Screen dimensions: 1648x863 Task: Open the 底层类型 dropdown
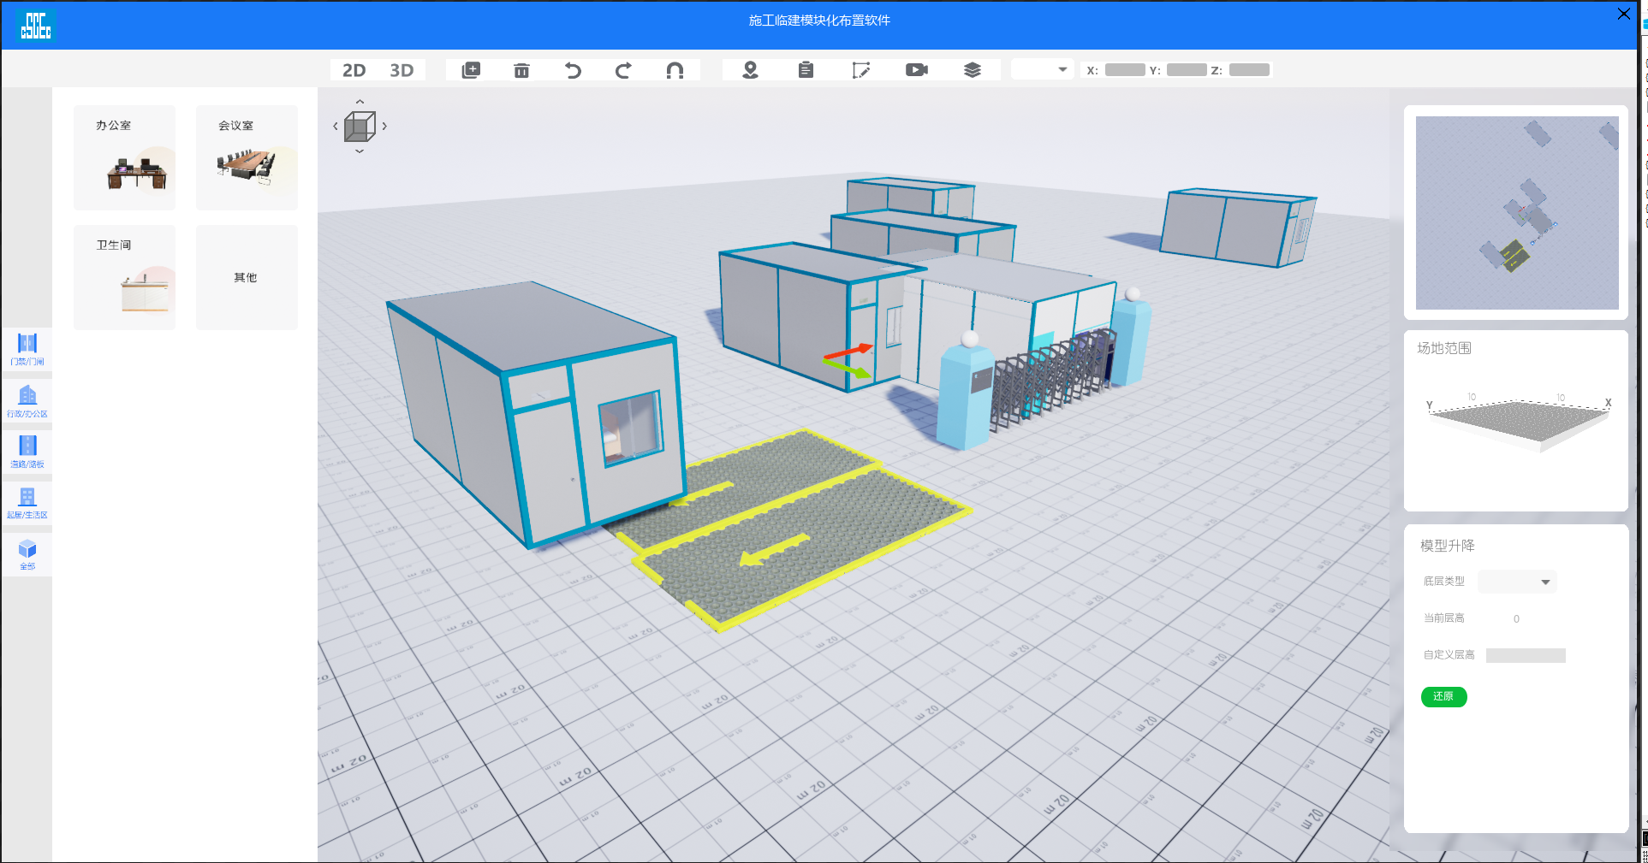coord(1517,582)
